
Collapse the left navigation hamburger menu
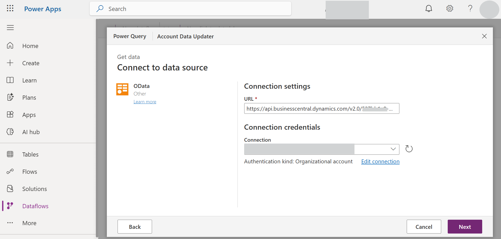[x=10, y=28]
